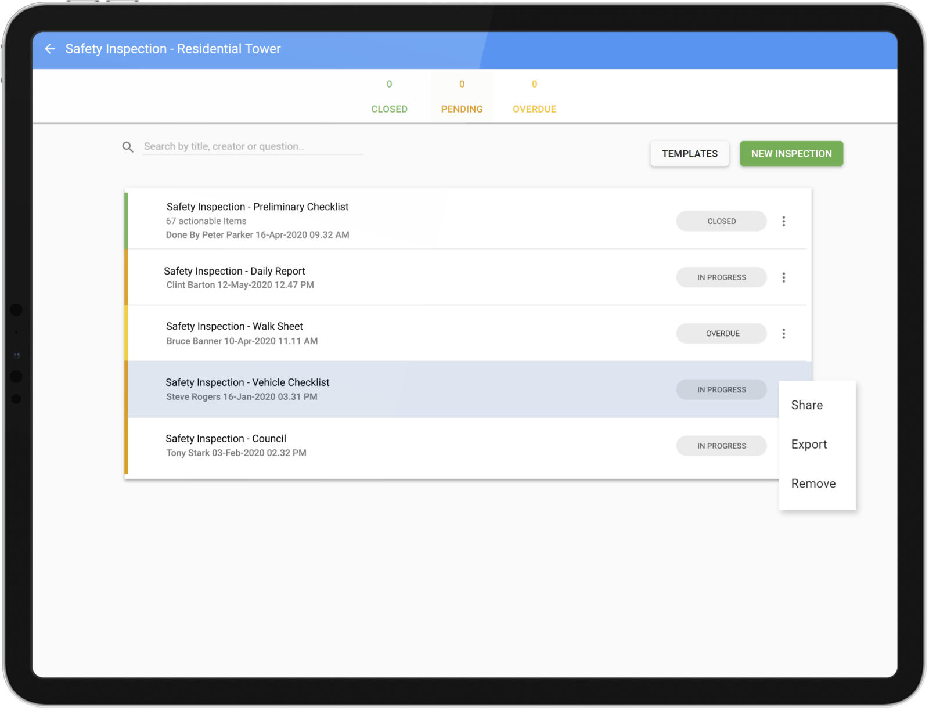Click the pending count number zero

(x=462, y=84)
